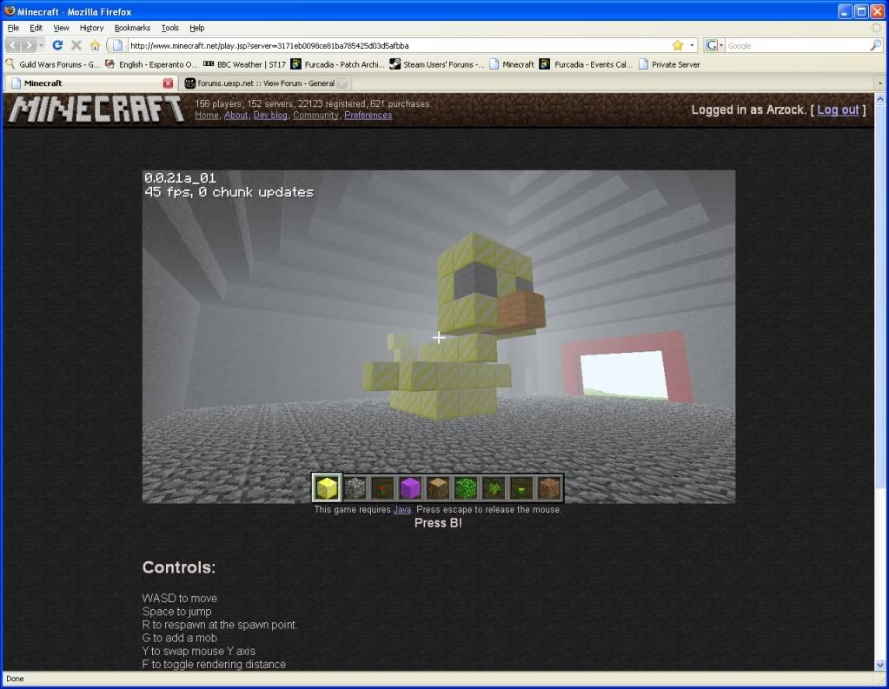This screenshot has width=889, height=689.
Task: Click "45 fps, 0 chunk updates" text
Action: [229, 192]
